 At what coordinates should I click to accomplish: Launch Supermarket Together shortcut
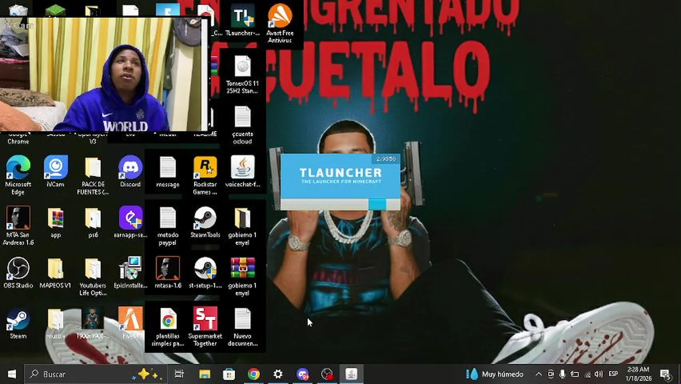click(205, 327)
